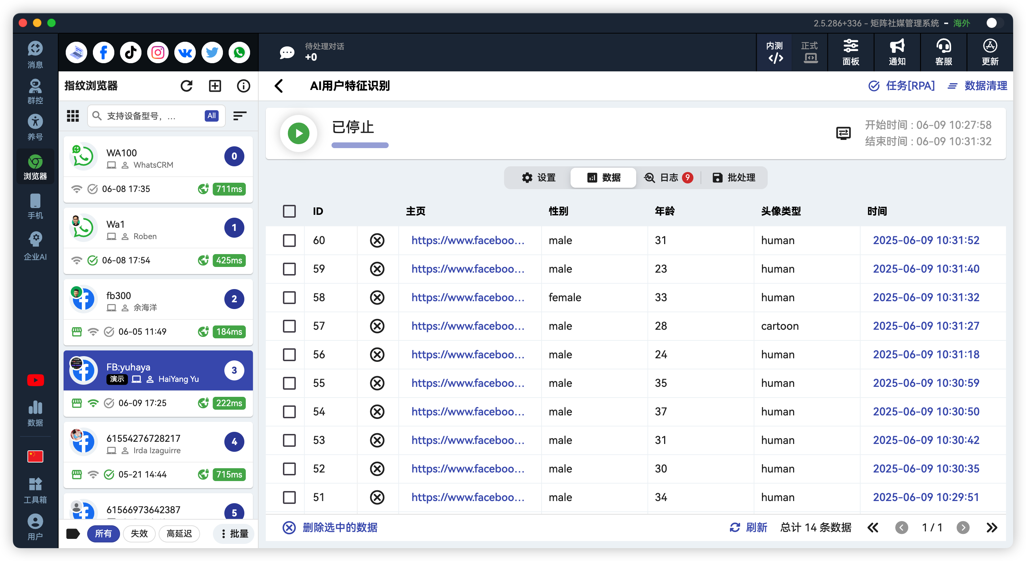Select the TikTok platform icon

(131, 52)
